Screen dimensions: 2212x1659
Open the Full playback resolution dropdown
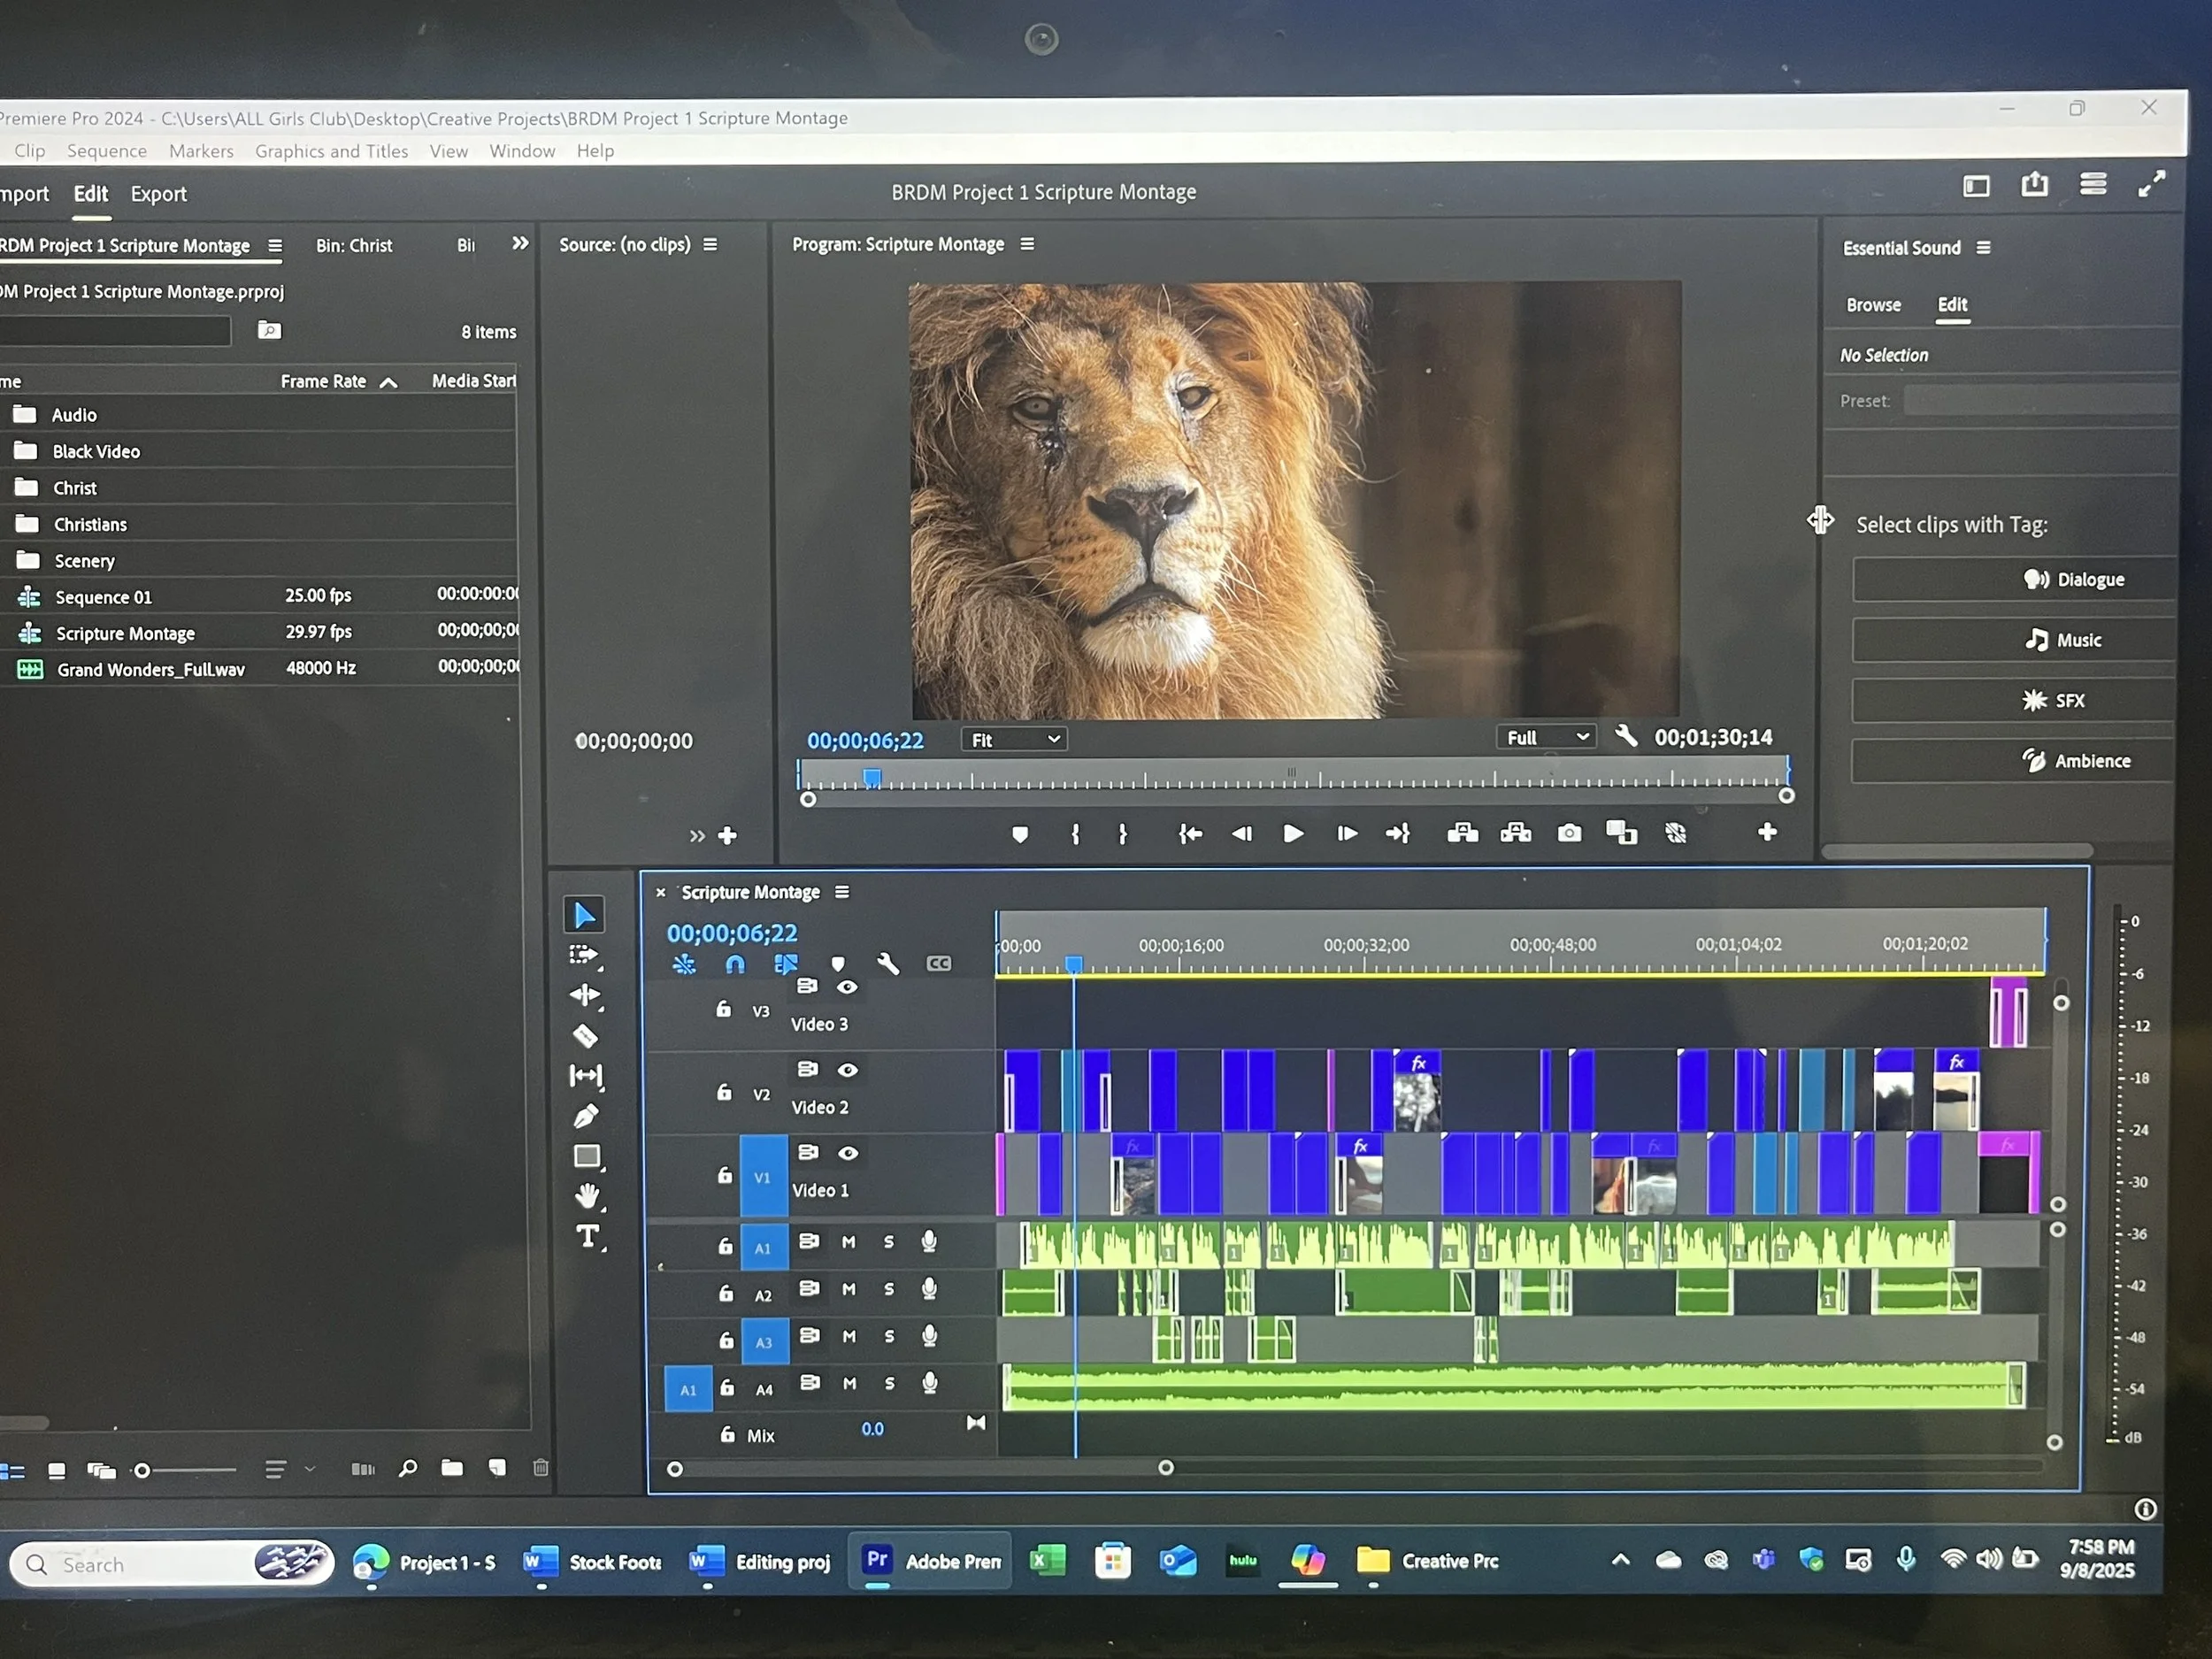click(x=1545, y=738)
